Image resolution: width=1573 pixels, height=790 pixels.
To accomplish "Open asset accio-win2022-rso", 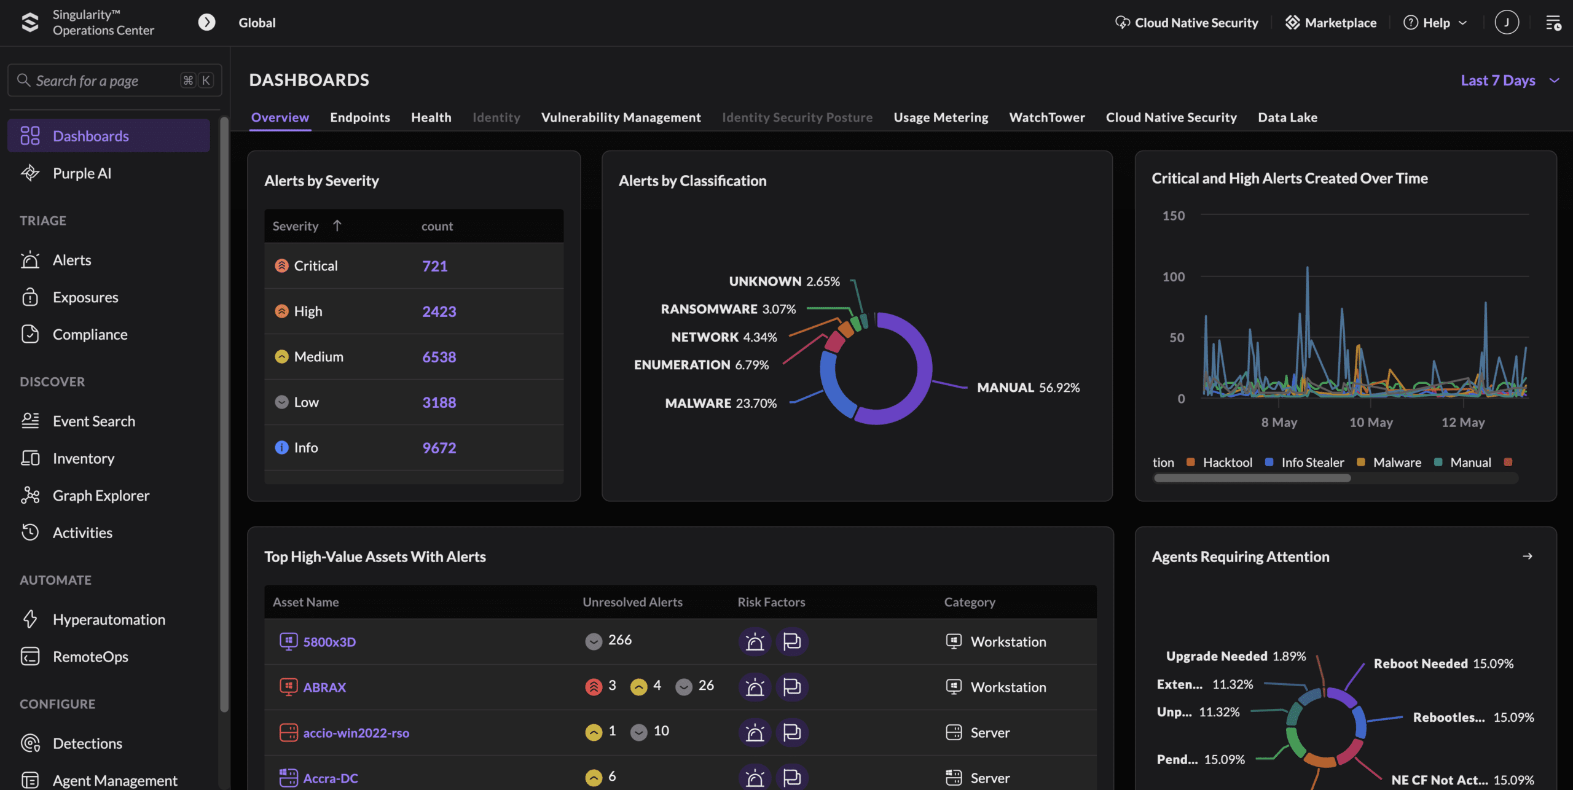I will tap(356, 733).
